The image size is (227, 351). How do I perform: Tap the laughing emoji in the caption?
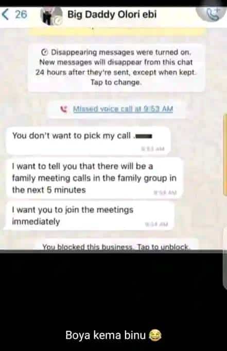(x=155, y=335)
